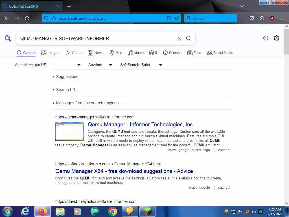289x217 pixels.
Task: Click the david-t-reynolds.software.informer.com URL
Action: (96, 201)
